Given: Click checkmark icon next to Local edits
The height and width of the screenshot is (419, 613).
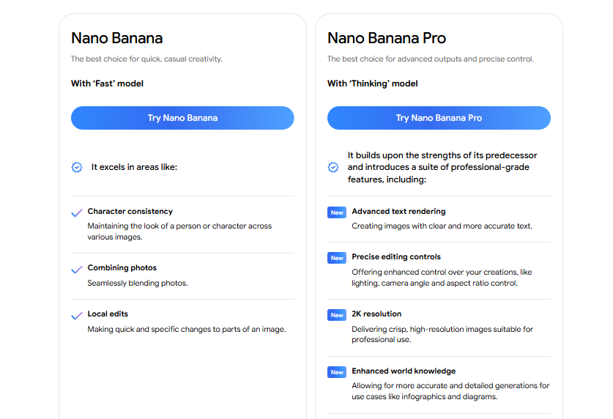Looking at the screenshot, I should tap(77, 316).
